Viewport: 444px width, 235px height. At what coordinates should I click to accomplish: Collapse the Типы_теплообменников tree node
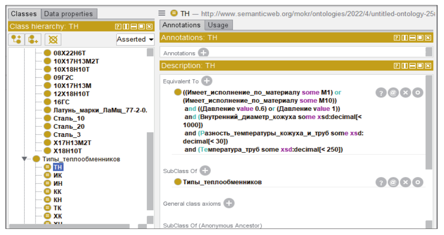(x=25, y=159)
